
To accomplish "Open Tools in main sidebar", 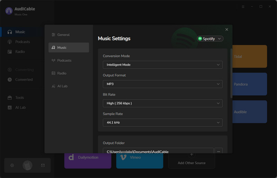I will tap(22, 98).
